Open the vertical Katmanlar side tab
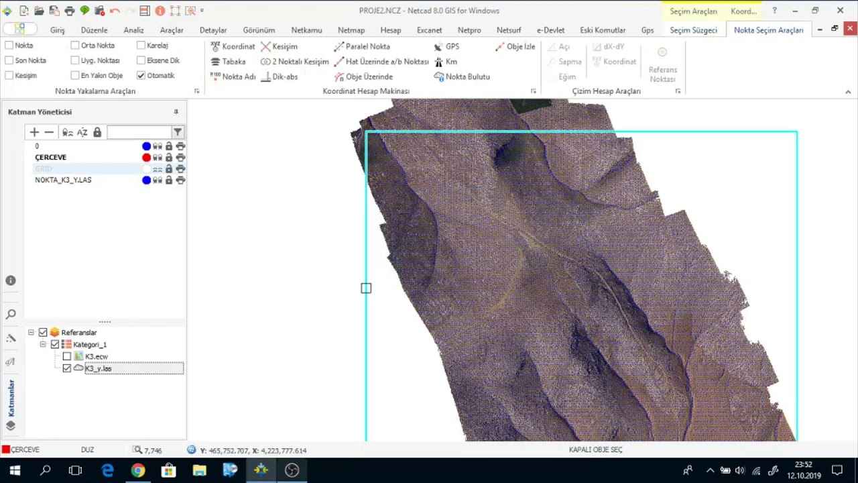 pos(11,398)
